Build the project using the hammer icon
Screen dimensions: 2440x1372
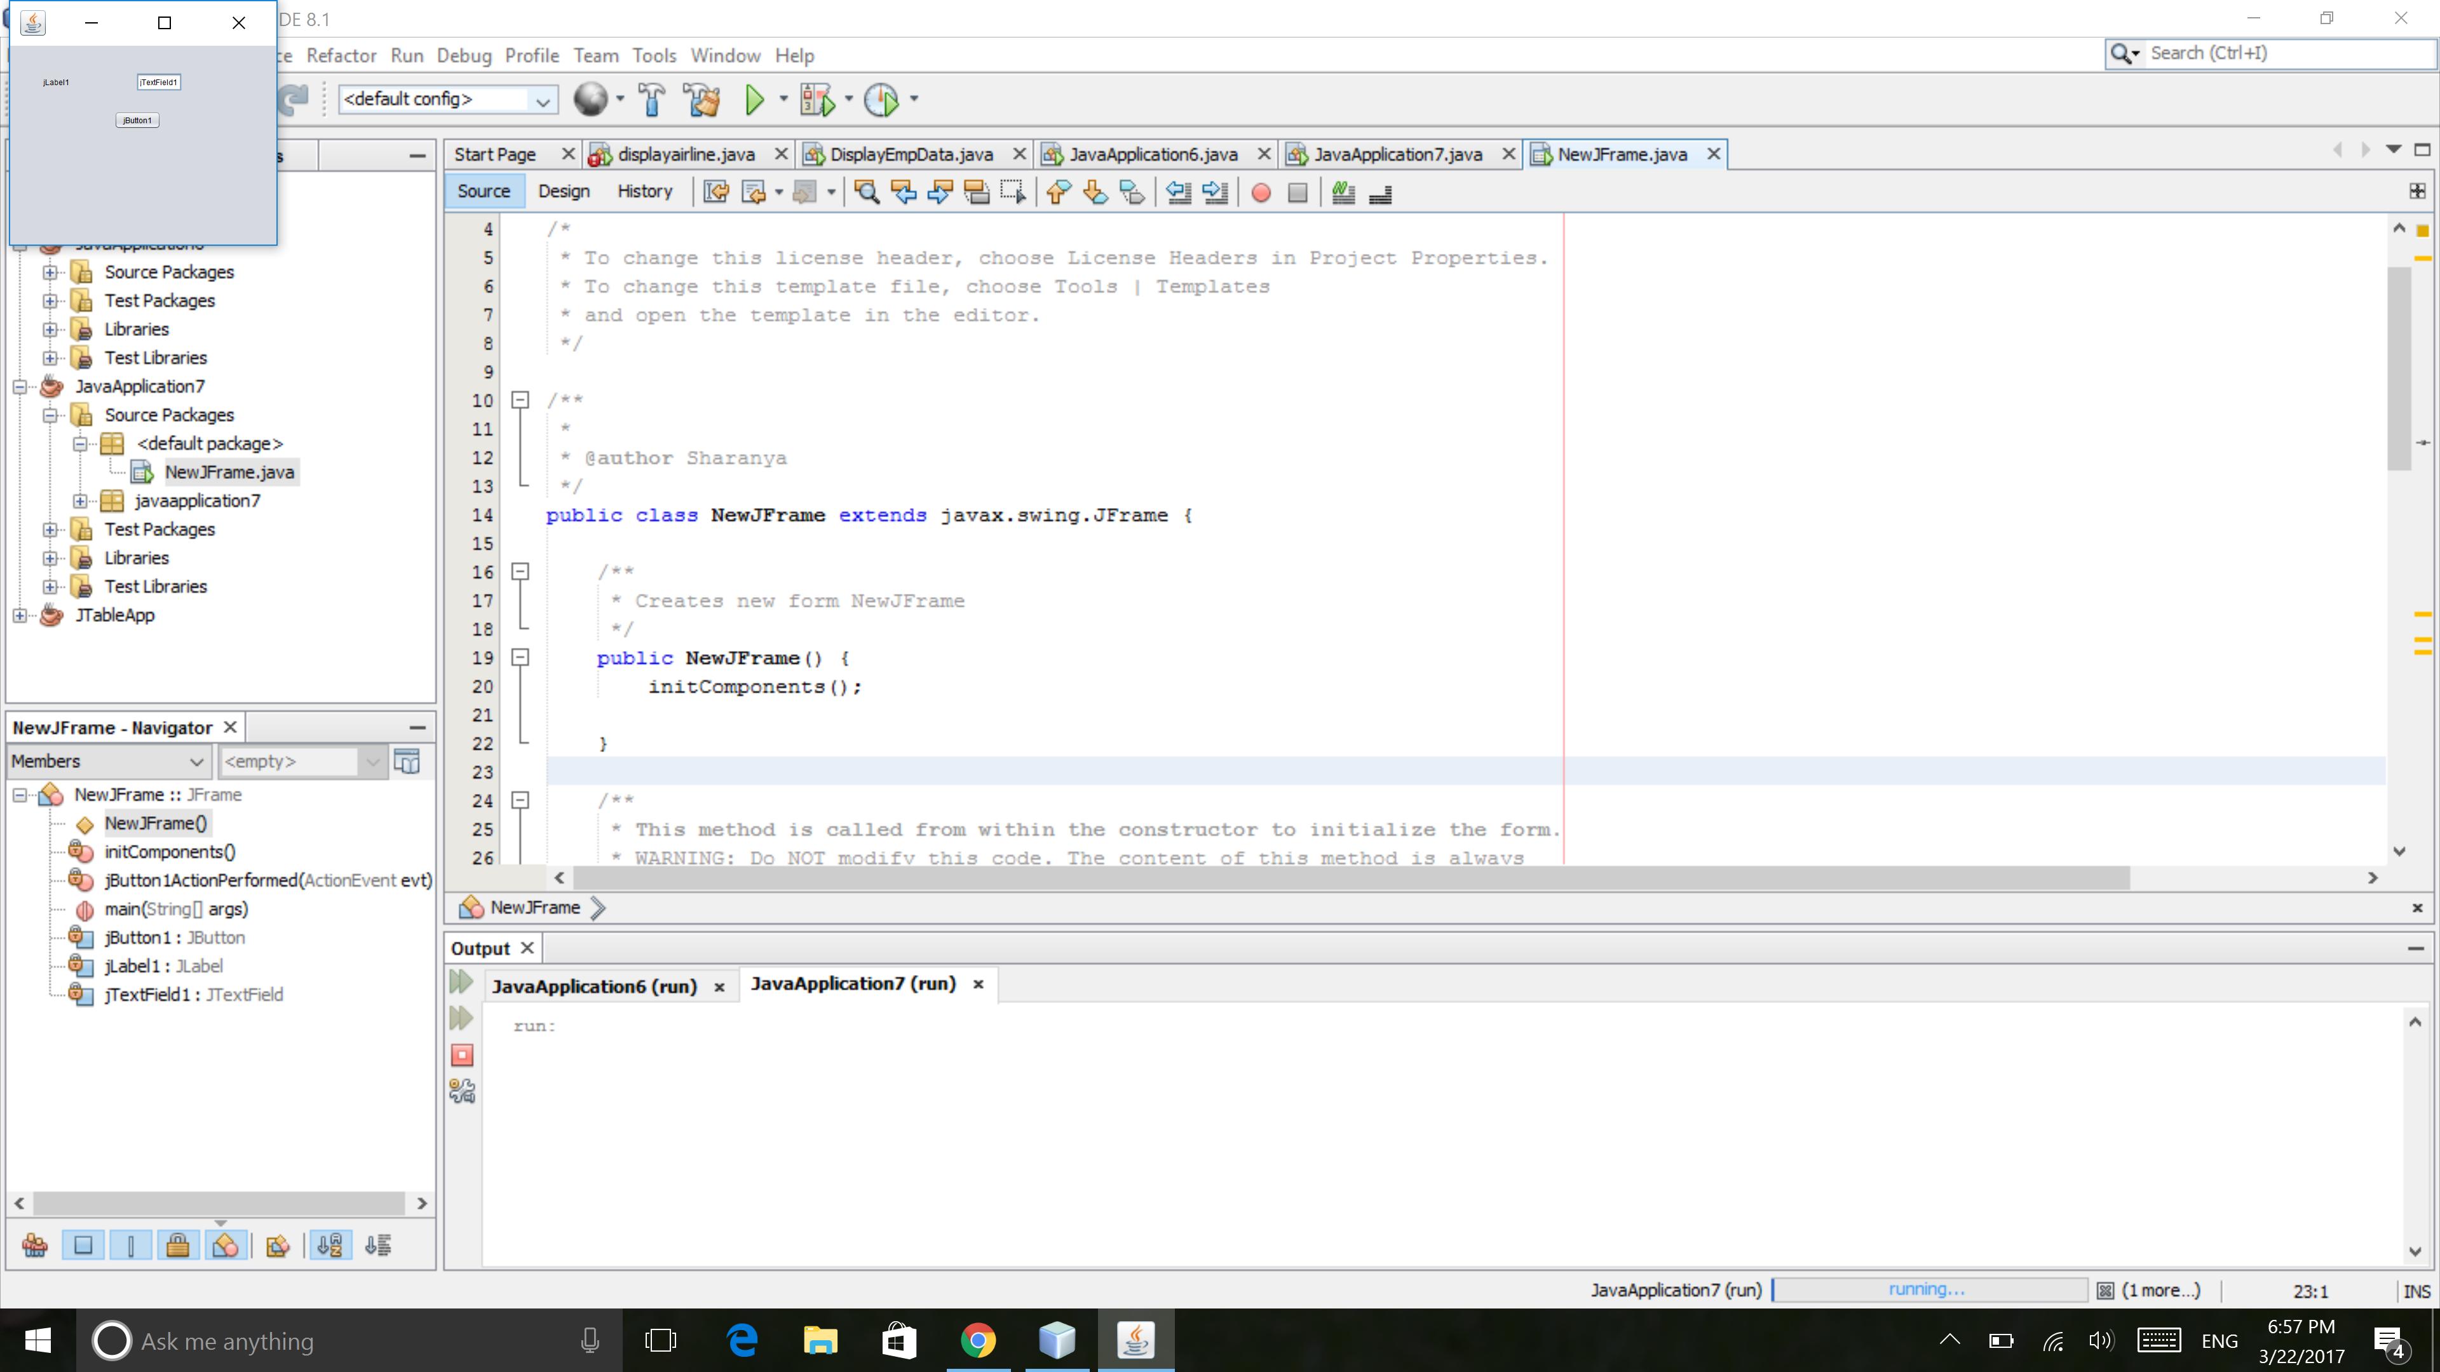pyautogui.click(x=651, y=98)
